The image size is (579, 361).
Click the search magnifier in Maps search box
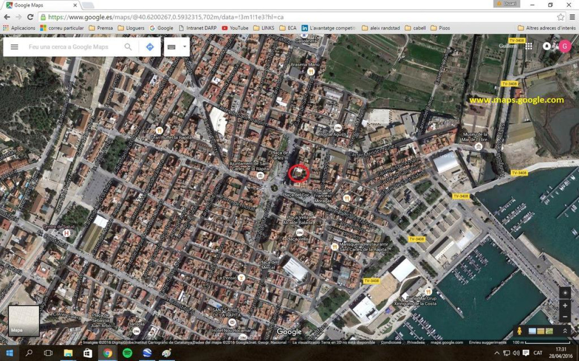point(128,47)
